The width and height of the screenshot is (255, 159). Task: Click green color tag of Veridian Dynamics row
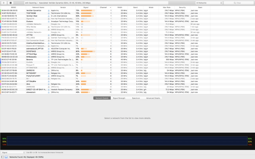(x=1, y=11)
